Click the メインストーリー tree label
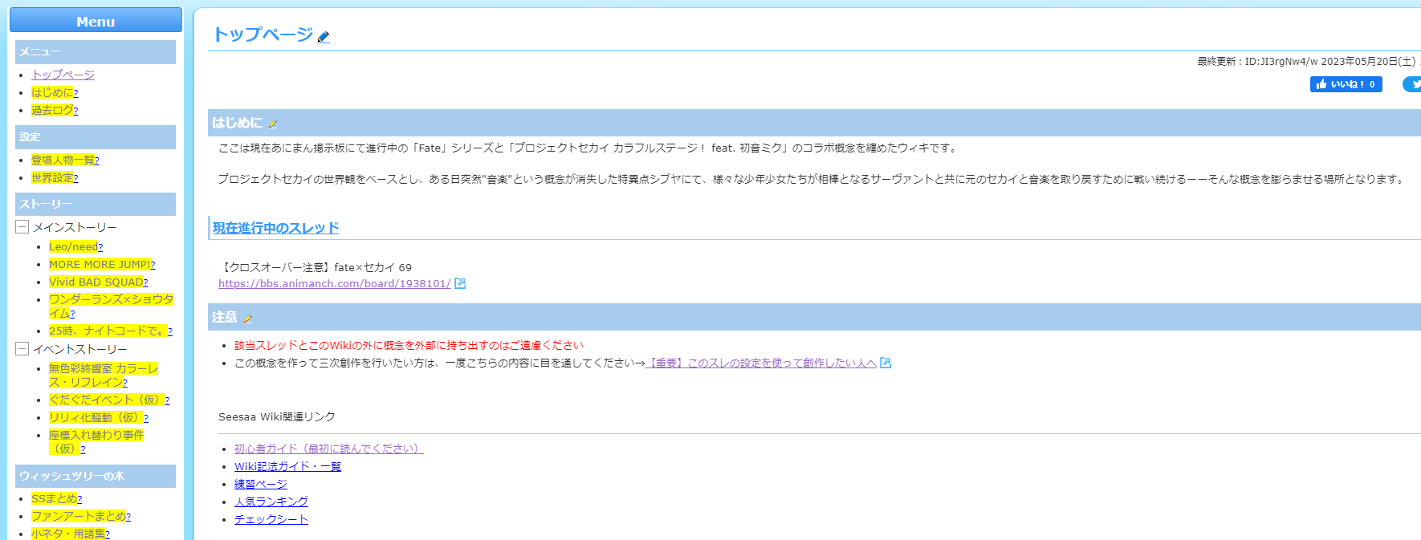 click(x=75, y=228)
